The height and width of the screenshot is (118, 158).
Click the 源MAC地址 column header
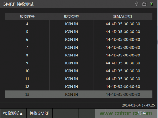coord(123,16)
